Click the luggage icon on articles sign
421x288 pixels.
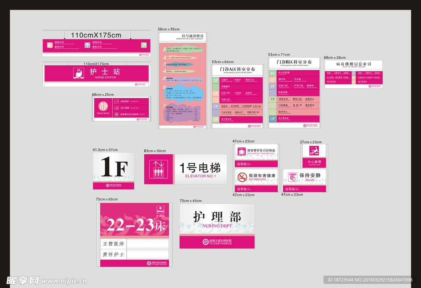pyautogui.click(x=242, y=152)
